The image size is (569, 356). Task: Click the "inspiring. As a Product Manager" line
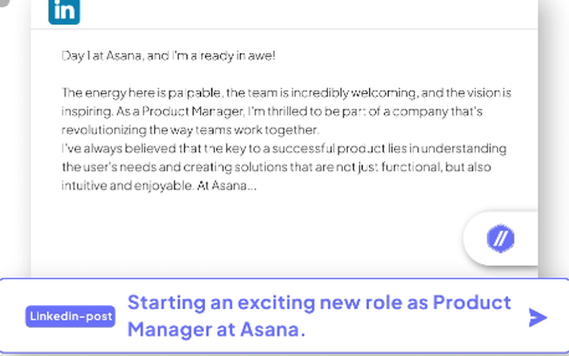point(271,111)
